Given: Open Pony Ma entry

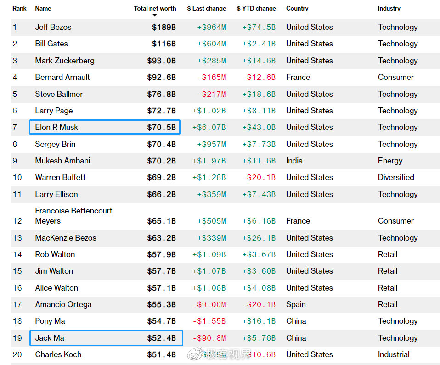Looking at the screenshot, I should click(50, 321).
